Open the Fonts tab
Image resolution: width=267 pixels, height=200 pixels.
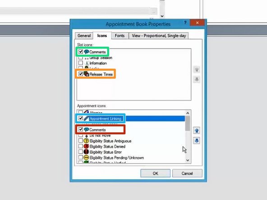120,36
